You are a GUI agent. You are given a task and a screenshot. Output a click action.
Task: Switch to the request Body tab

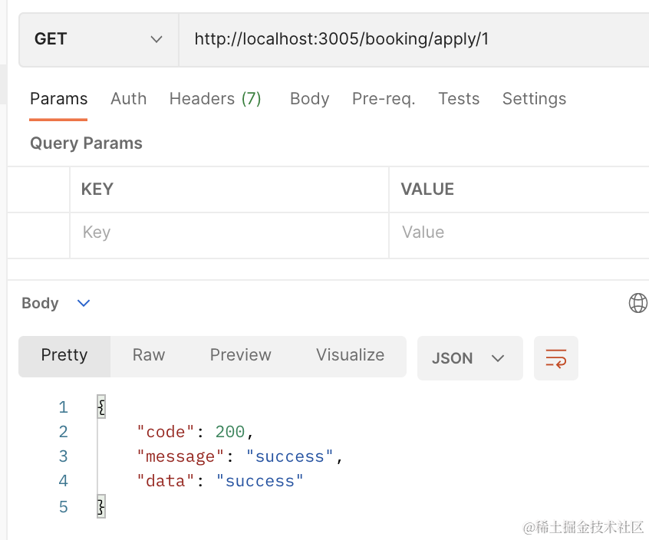(309, 99)
